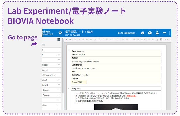Open settings via the gear icon
The height and width of the screenshot is (116, 180).
(x=60, y=33)
